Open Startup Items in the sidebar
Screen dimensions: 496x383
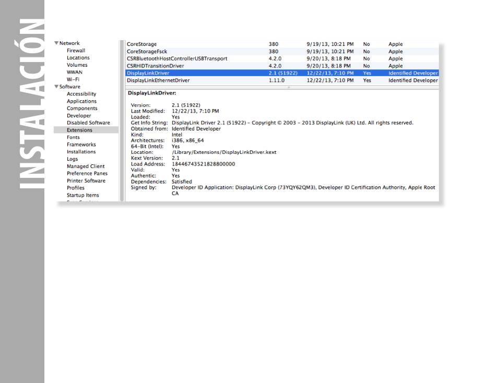82,195
